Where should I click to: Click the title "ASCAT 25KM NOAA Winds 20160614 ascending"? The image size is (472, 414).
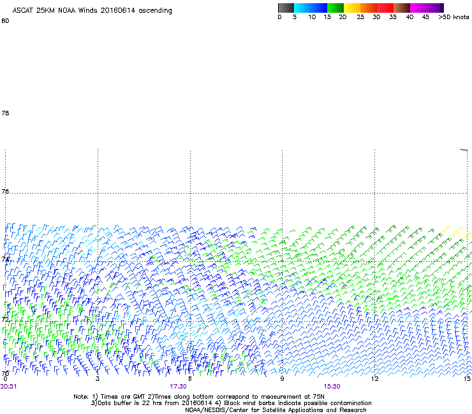click(92, 10)
